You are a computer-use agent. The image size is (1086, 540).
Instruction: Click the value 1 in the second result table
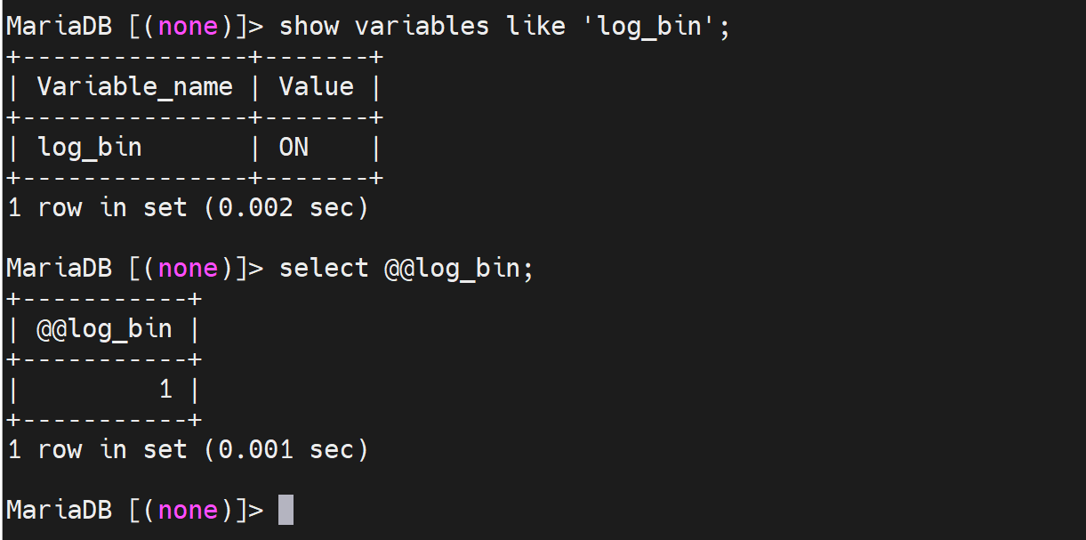[x=165, y=389]
